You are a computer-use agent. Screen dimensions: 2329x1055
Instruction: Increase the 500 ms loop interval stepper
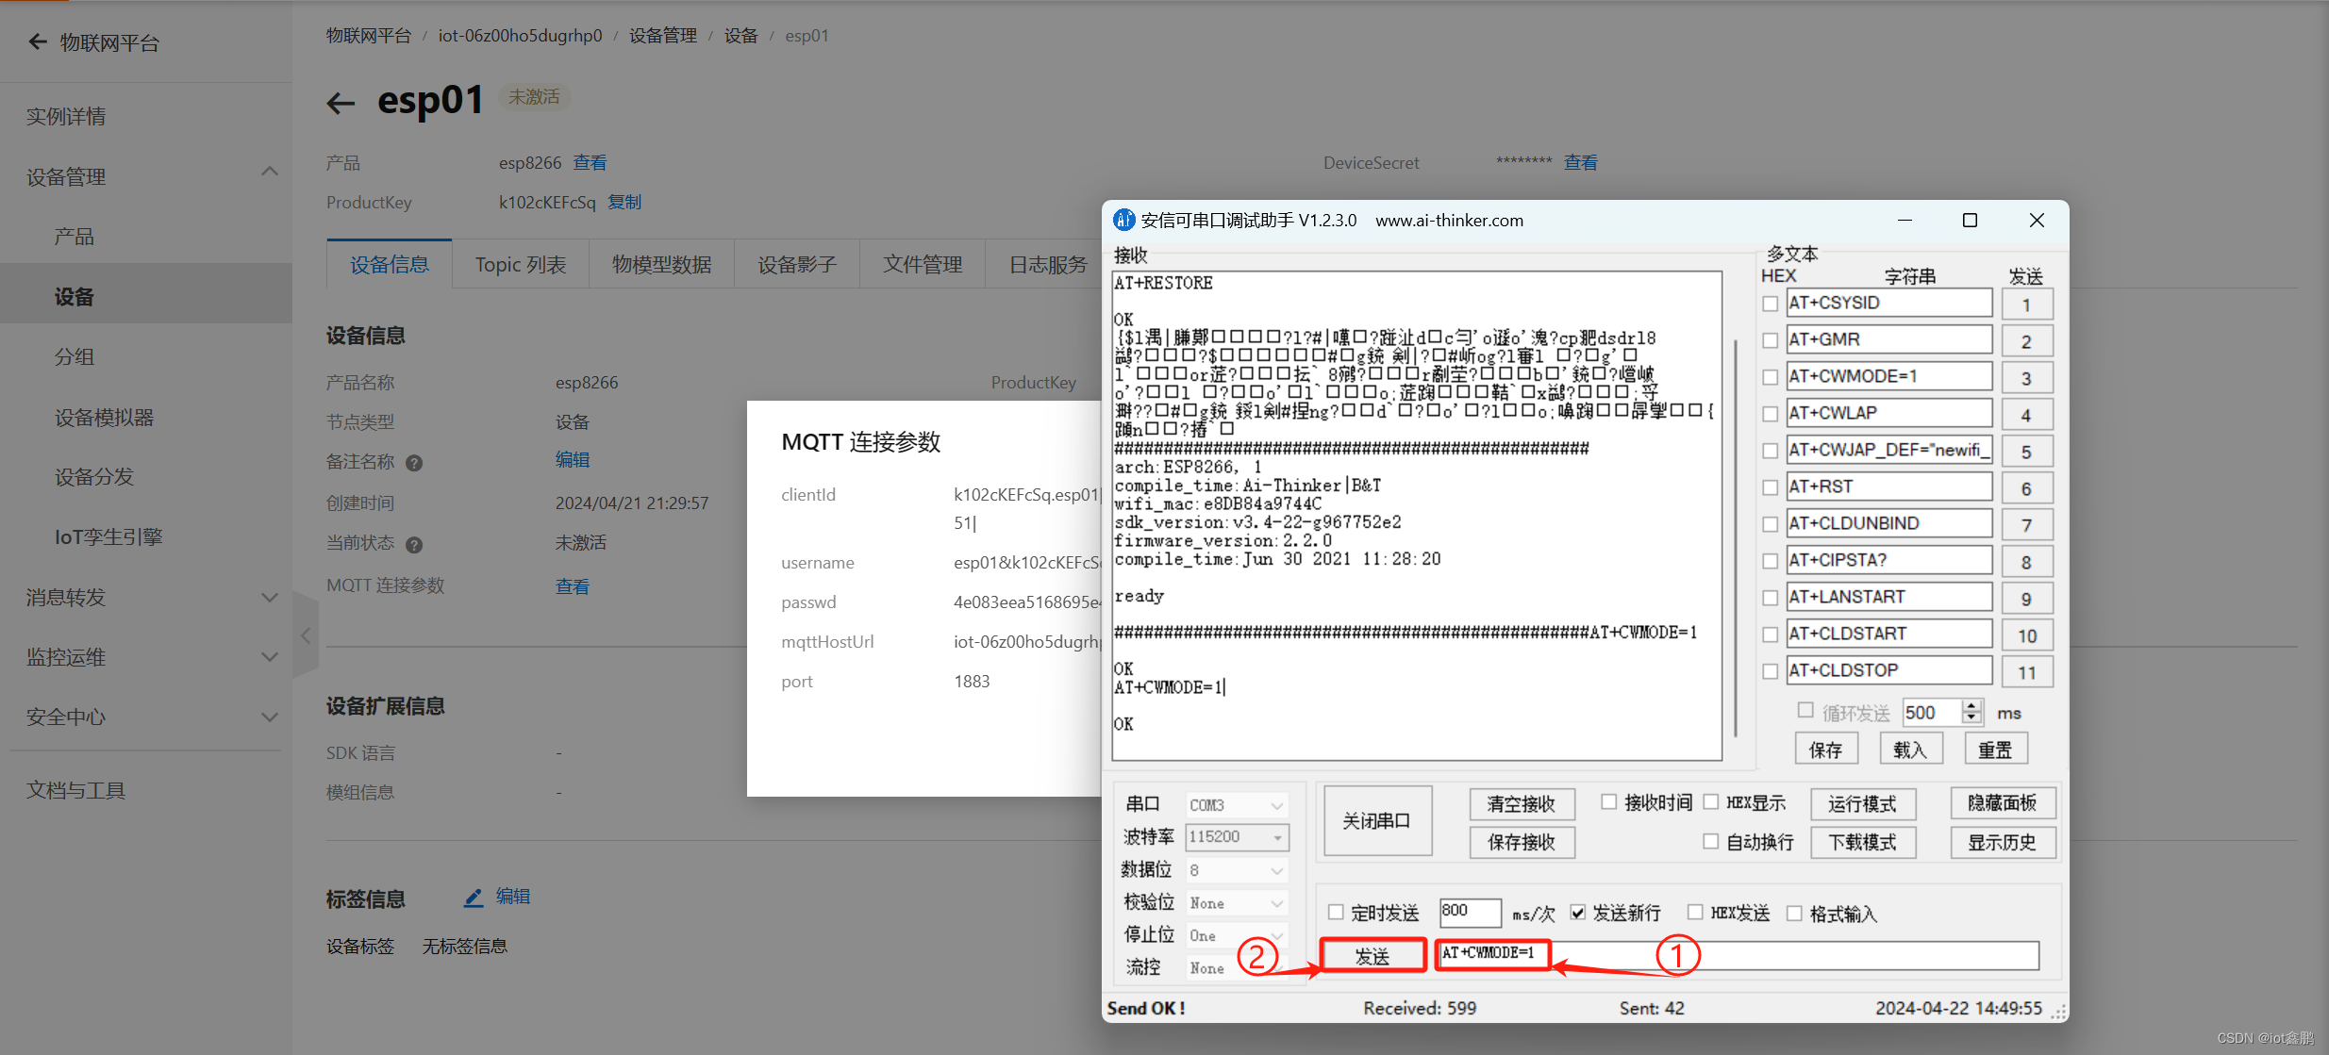click(1971, 706)
